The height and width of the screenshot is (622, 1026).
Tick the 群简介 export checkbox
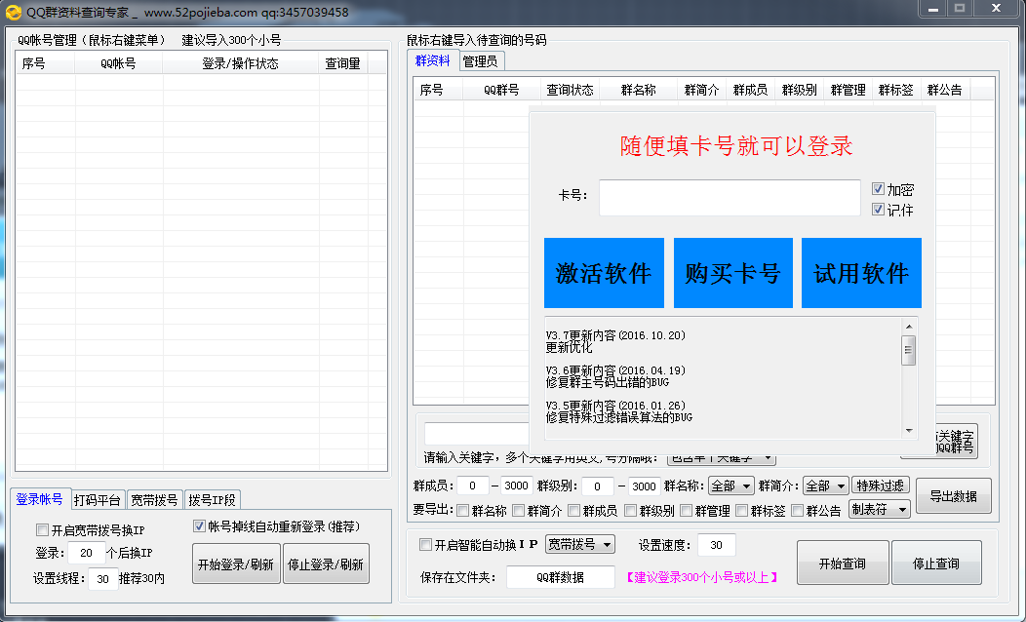pyautogui.click(x=519, y=510)
